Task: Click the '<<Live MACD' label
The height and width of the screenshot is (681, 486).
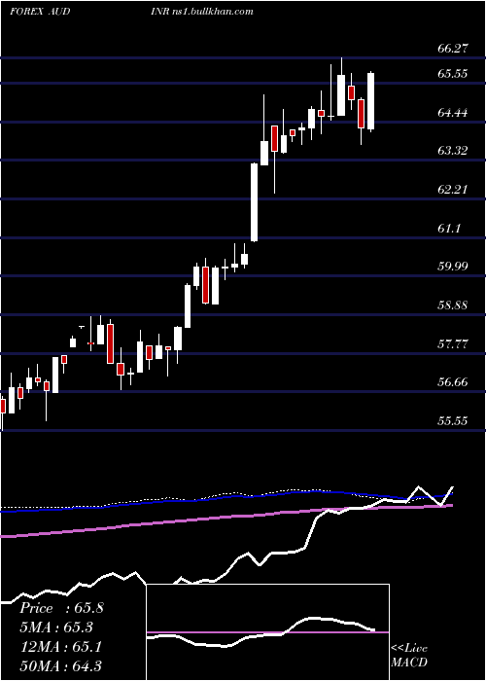Action: click(x=409, y=656)
